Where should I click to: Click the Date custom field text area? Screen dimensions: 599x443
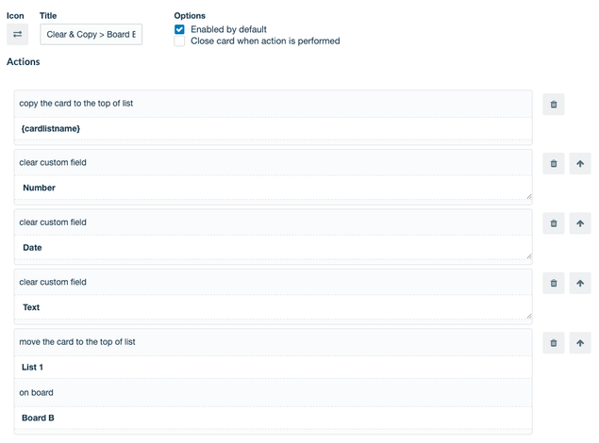[274, 248]
